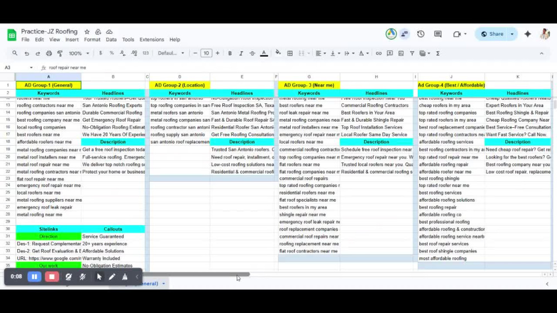
Task: Open version history clock icon
Action: (421, 34)
